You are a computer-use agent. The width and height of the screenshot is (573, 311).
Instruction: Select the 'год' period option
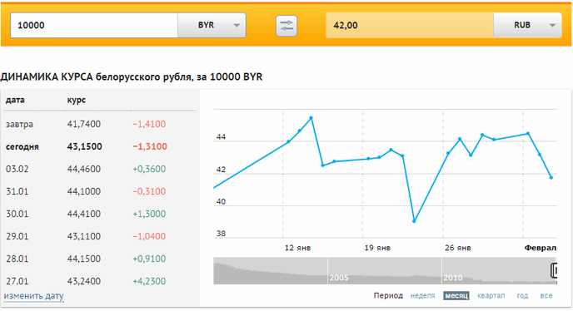(522, 296)
